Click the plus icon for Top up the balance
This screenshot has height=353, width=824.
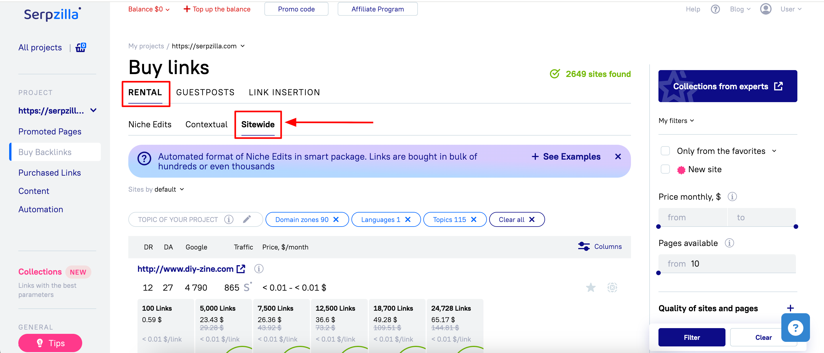click(187, 9)
